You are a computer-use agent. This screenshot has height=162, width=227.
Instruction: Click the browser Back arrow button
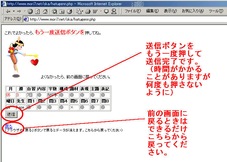[8, 11]
